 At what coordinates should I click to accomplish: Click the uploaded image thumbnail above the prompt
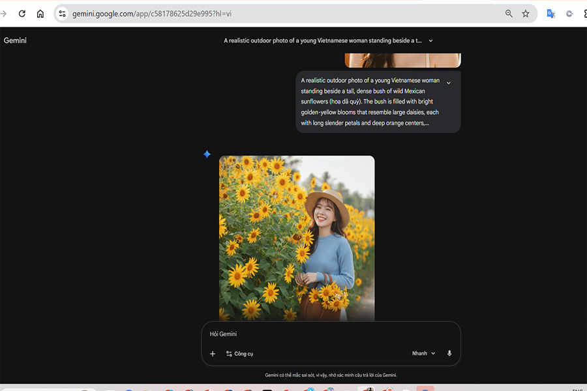(x=402, y=61)
